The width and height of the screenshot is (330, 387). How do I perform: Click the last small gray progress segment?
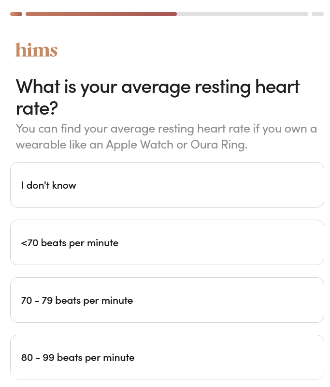[x=317, y=14]
